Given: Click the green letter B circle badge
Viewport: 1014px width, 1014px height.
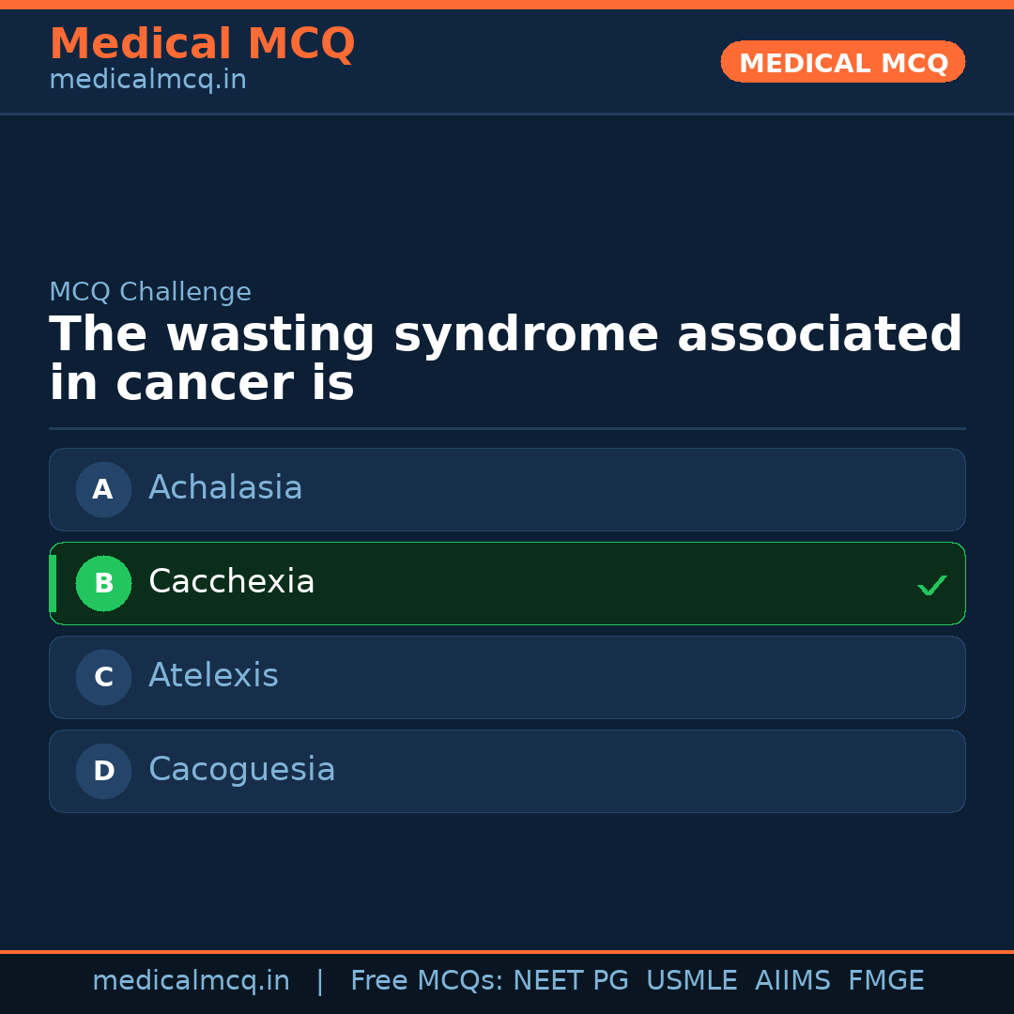Looking at the screenshot, I should coord(103,583).
